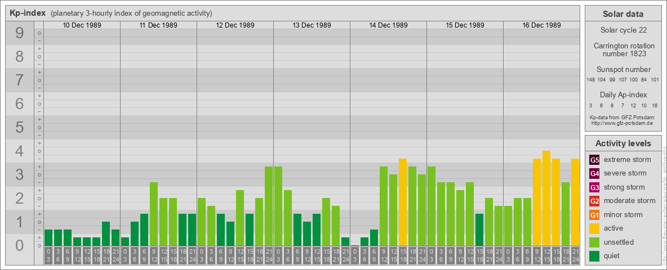Select the dark green quiet swatch
The height and width of the screenshot is (270, 667).
[594, 256]
